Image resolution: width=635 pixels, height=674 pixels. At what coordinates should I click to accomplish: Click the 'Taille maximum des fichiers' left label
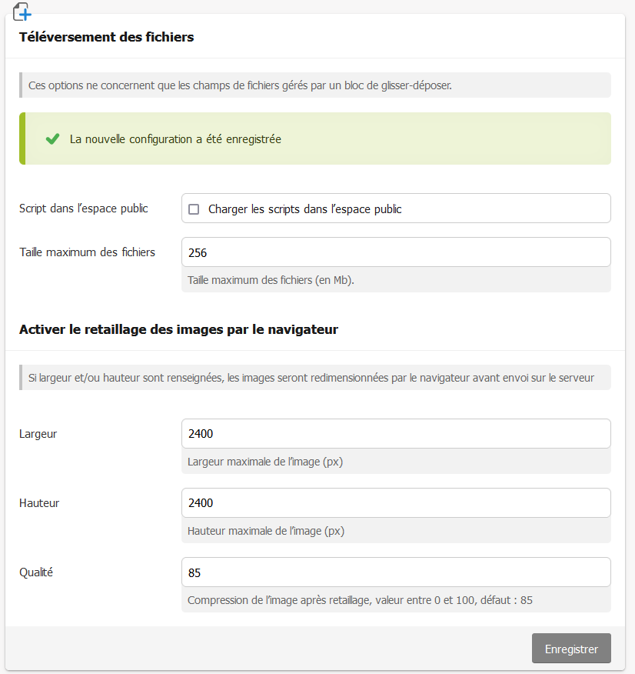87,252
